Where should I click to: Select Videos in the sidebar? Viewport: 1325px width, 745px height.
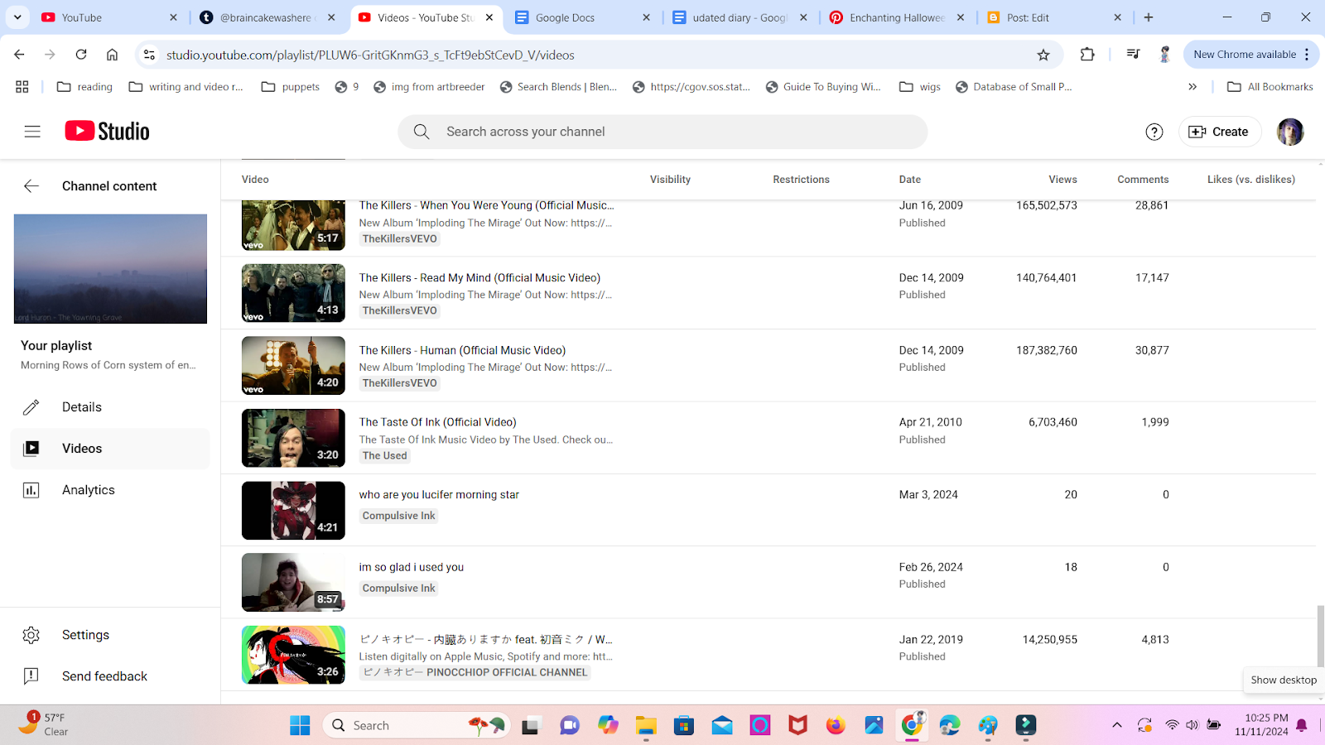pos(110,449)
